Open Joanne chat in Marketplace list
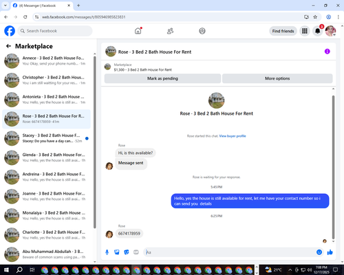 click(x=46, y=197)
